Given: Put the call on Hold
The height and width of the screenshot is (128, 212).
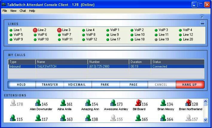Looking at the screenshot, I should tap(22, 84).
